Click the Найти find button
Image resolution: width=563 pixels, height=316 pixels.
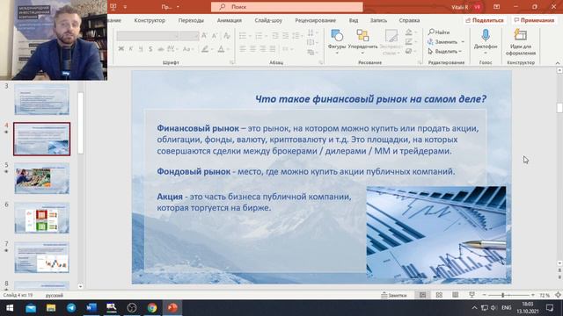(439, 32)
